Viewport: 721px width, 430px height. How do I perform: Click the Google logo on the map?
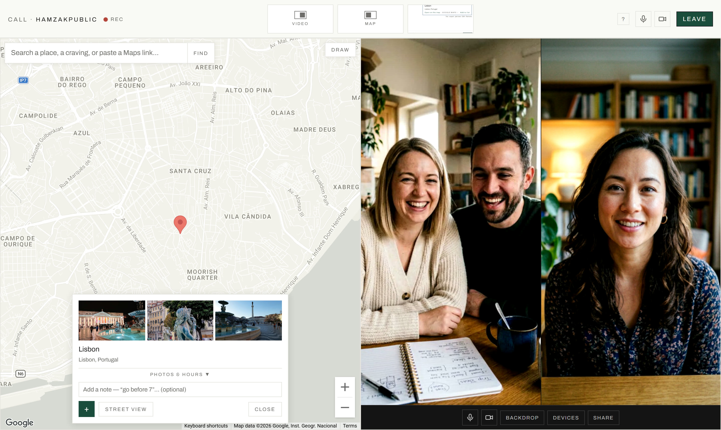point(20,422)
